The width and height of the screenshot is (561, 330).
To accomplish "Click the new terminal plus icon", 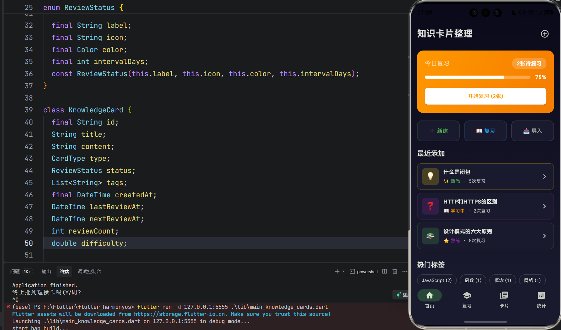I will click(x=337, y=271).
